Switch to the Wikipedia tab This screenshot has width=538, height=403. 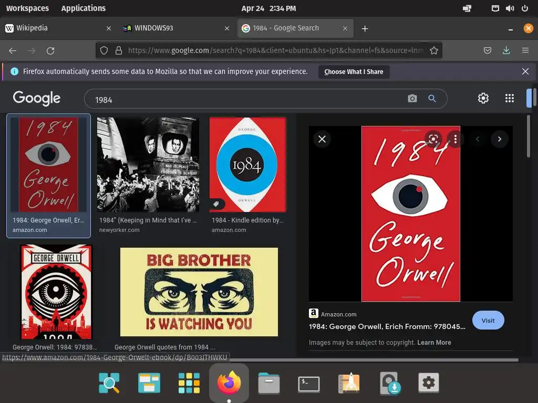coord(58,28)
